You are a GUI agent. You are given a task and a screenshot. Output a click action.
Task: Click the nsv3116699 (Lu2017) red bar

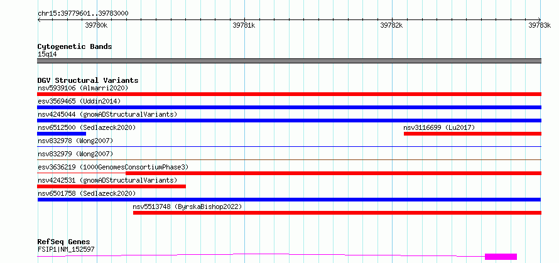473,134
